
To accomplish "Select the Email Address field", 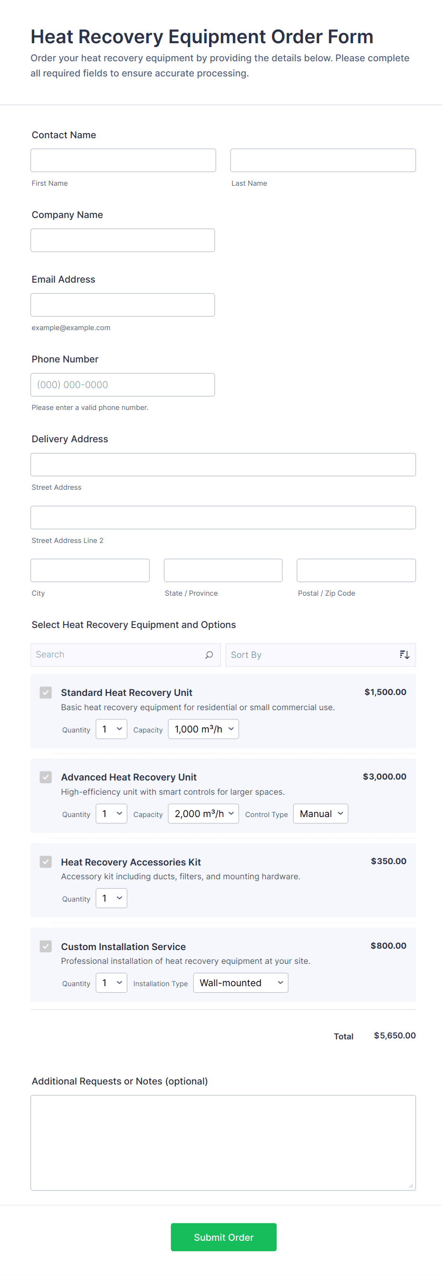I will click(x=123, y=305).
